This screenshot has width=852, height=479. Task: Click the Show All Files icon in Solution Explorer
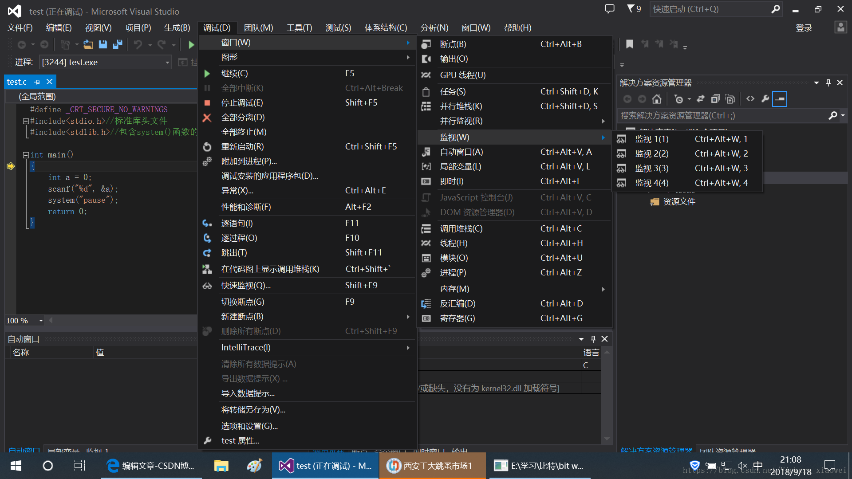(x=730, y=99)
